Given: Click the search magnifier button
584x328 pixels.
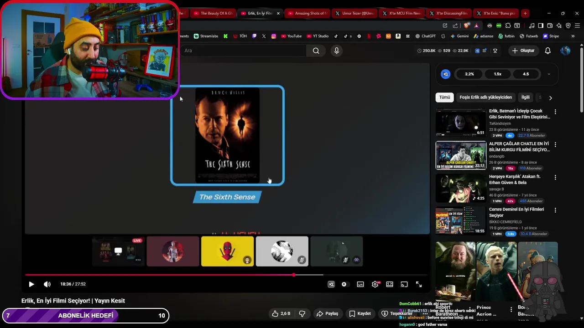Looking at the screenshot, I should coord(316,51).
